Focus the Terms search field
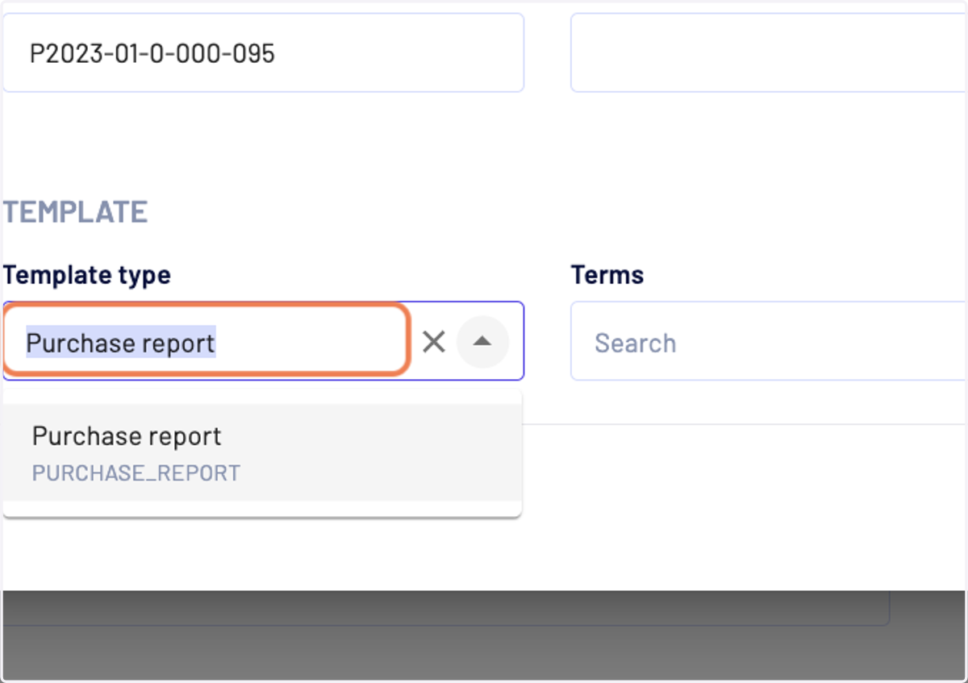 tap(769, 341)
